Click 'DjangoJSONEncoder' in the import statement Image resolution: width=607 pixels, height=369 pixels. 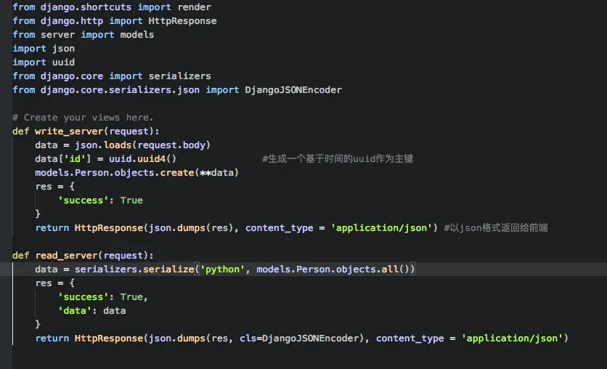293,90
